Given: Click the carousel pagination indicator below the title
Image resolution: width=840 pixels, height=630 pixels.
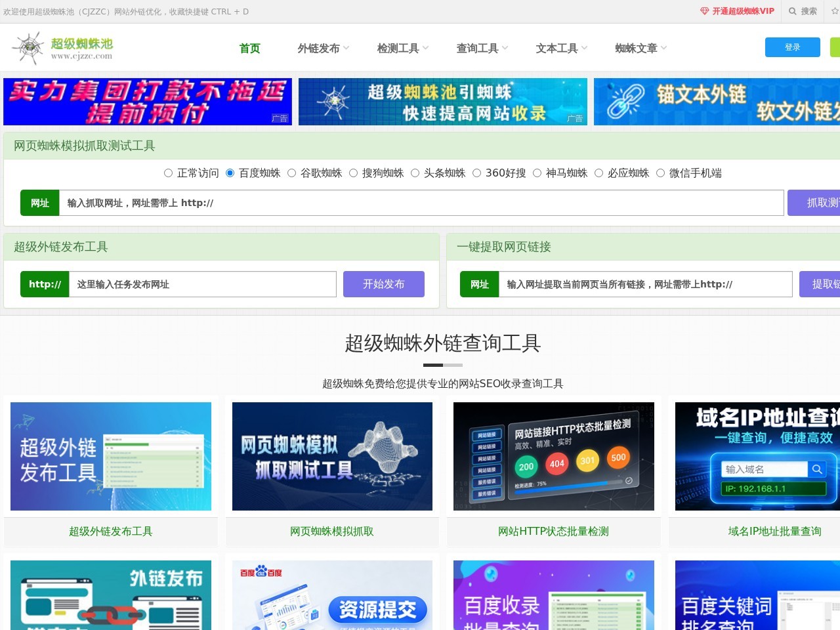Looking at the screenshot, I should pos(443,365).
